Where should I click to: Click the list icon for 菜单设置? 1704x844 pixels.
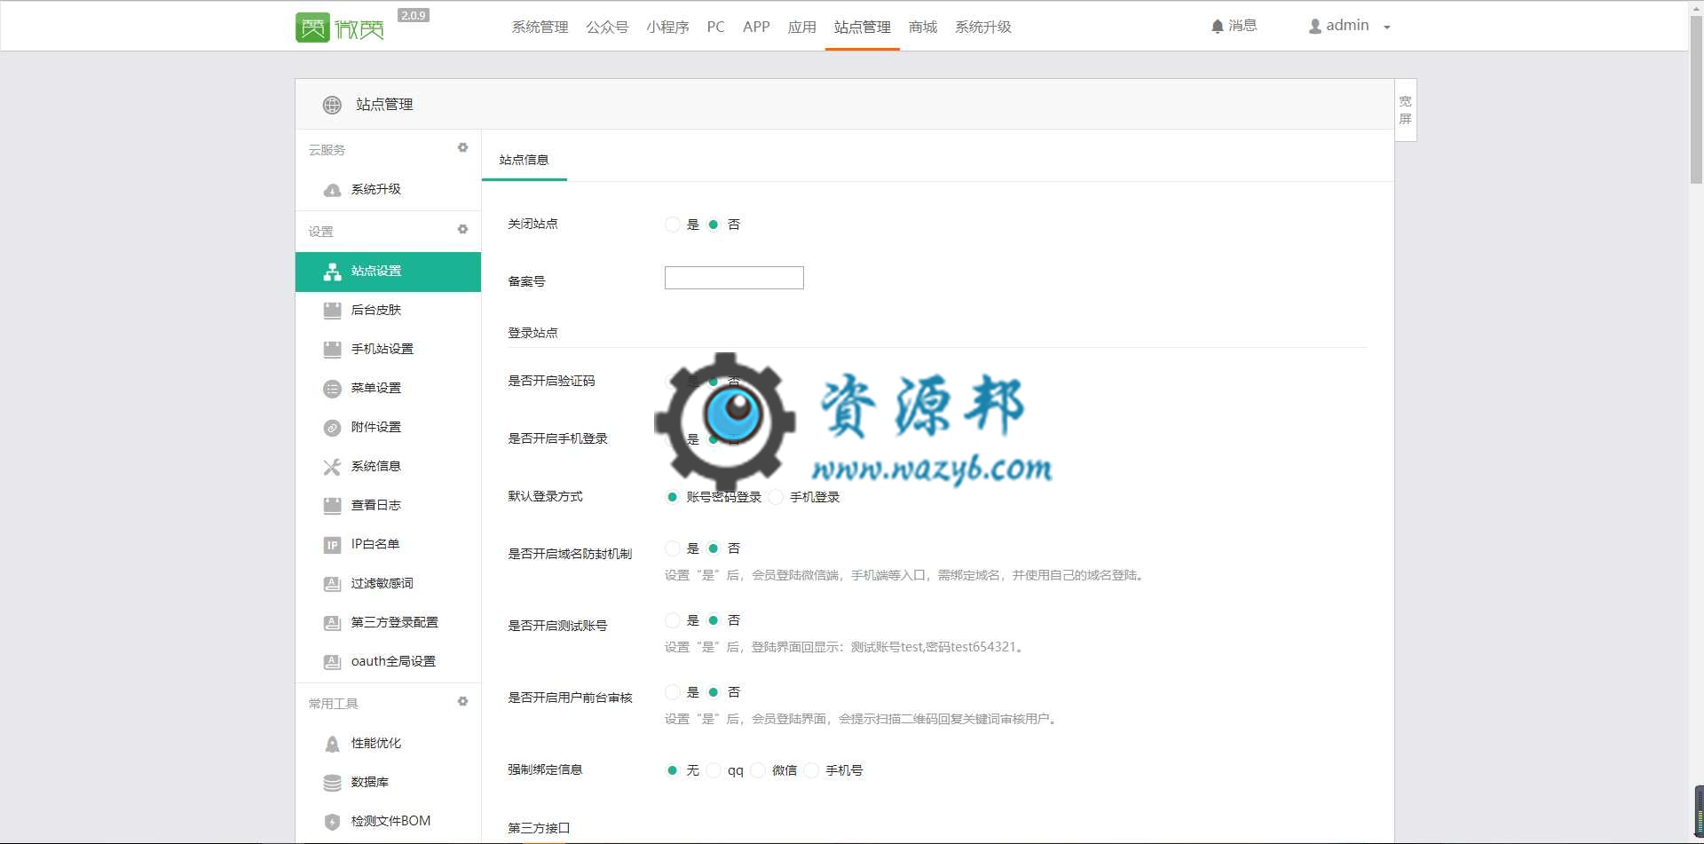[332, 389]
